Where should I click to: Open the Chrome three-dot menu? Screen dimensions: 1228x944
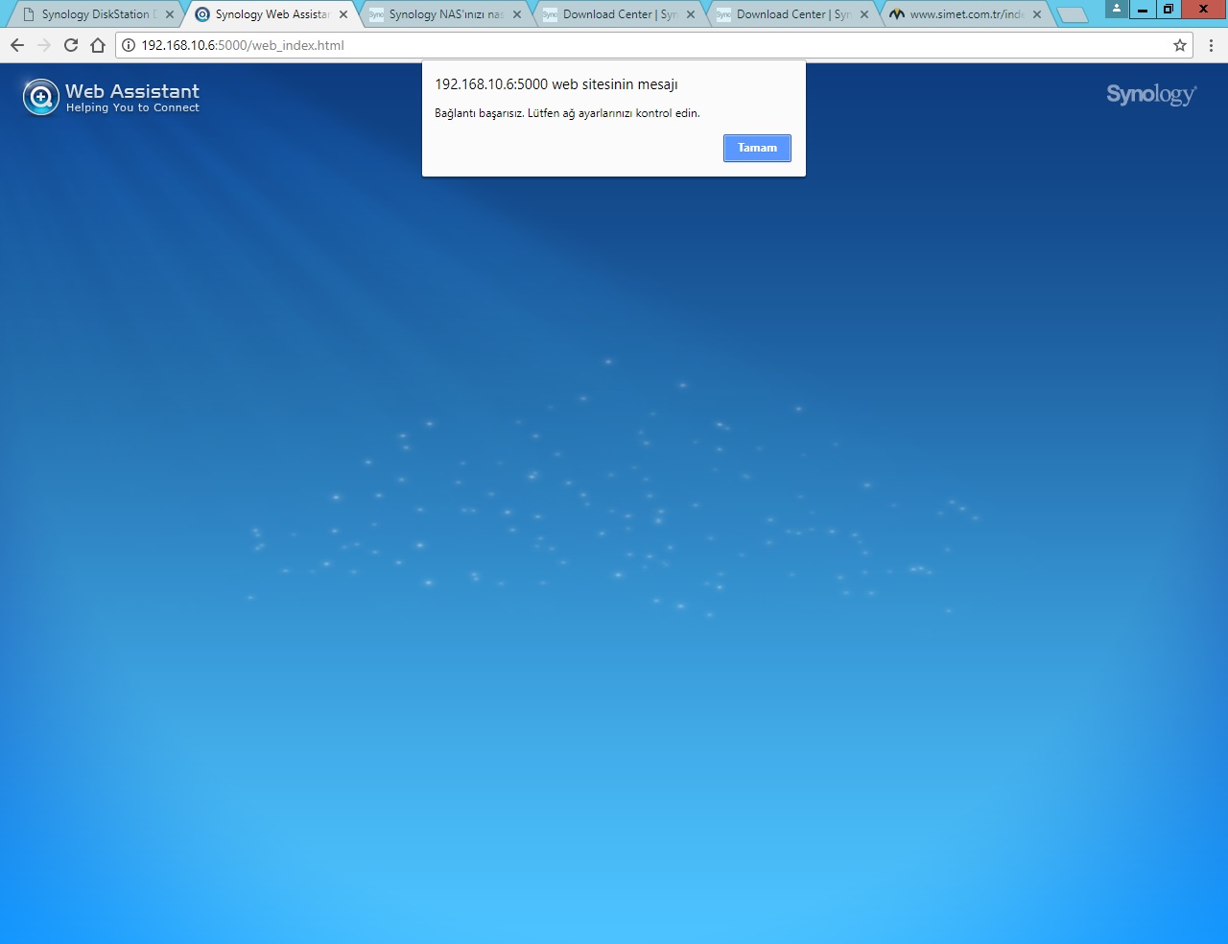1211,45
